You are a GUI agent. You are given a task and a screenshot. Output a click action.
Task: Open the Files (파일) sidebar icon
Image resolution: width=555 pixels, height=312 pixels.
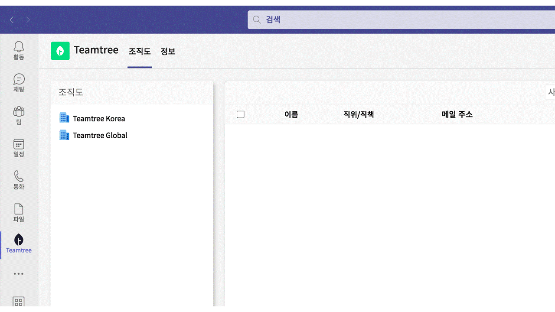tap(19, 213)
